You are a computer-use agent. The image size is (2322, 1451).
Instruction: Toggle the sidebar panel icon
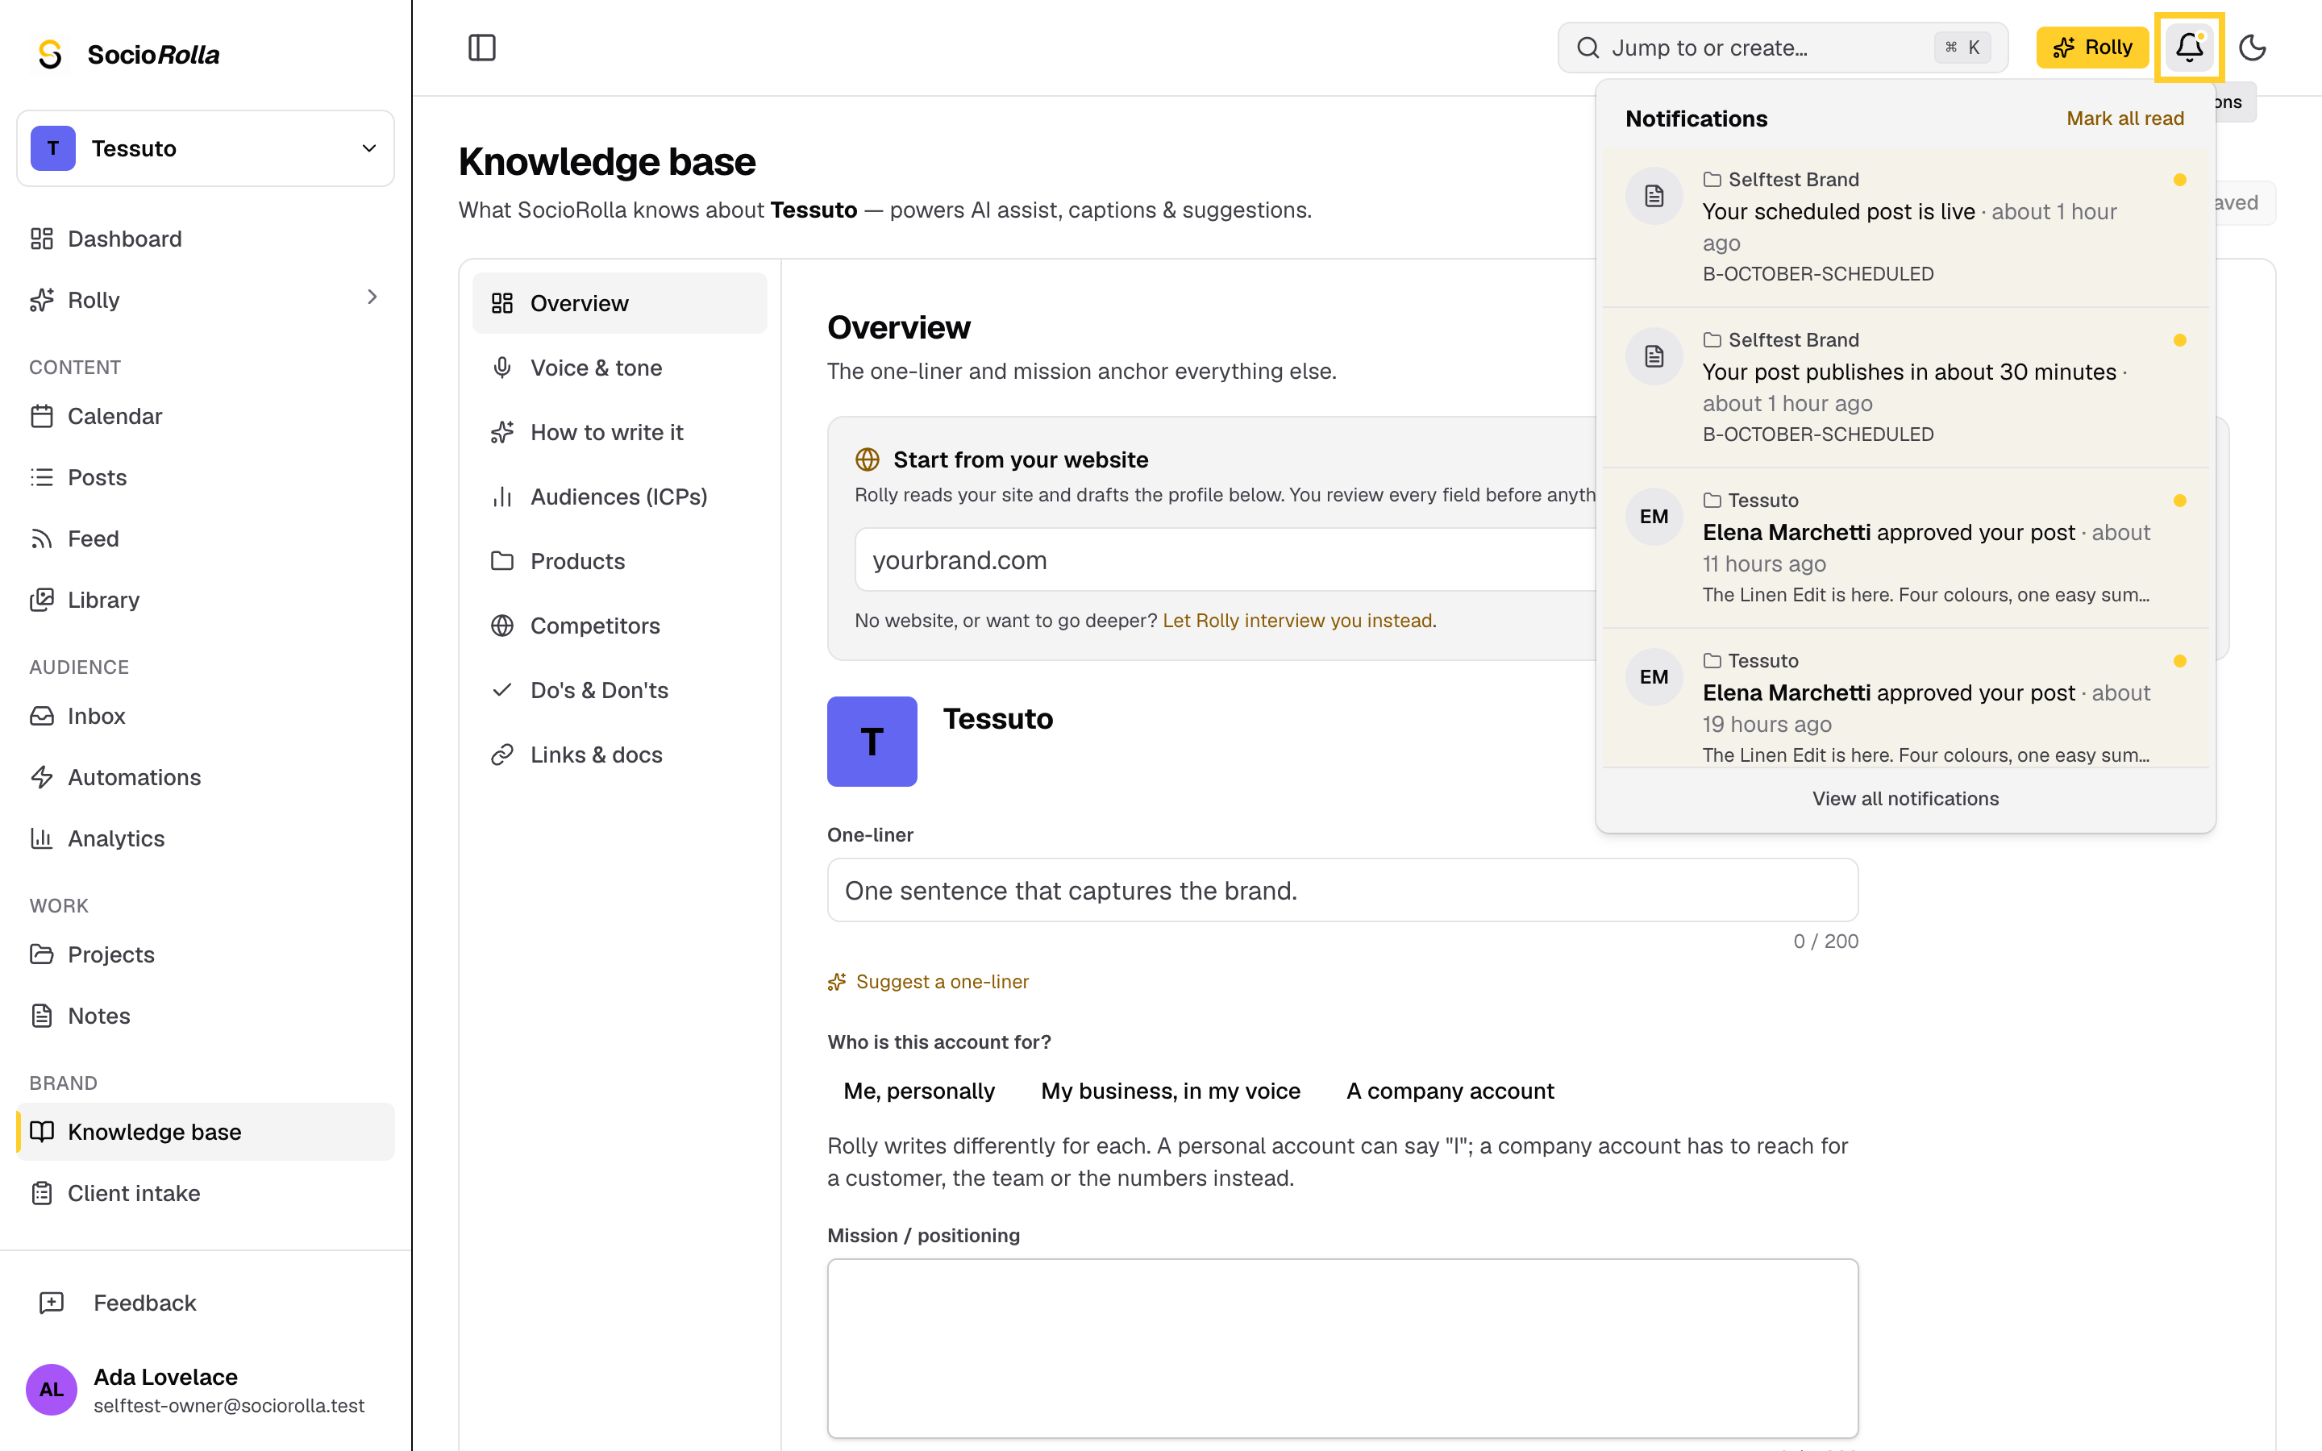pos(481,47)
